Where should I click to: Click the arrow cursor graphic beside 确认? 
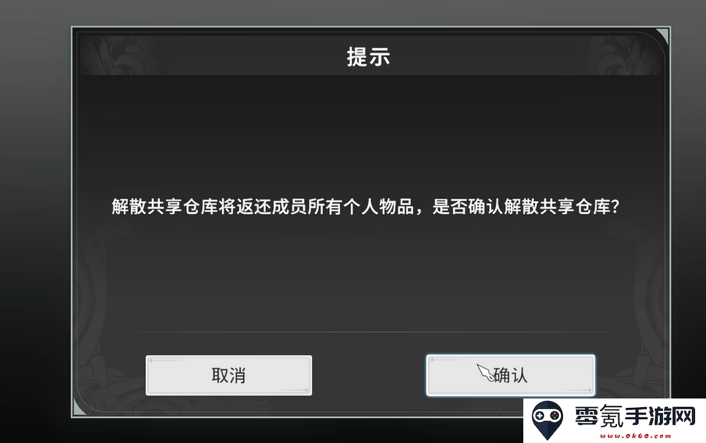[x=485, y=373]
